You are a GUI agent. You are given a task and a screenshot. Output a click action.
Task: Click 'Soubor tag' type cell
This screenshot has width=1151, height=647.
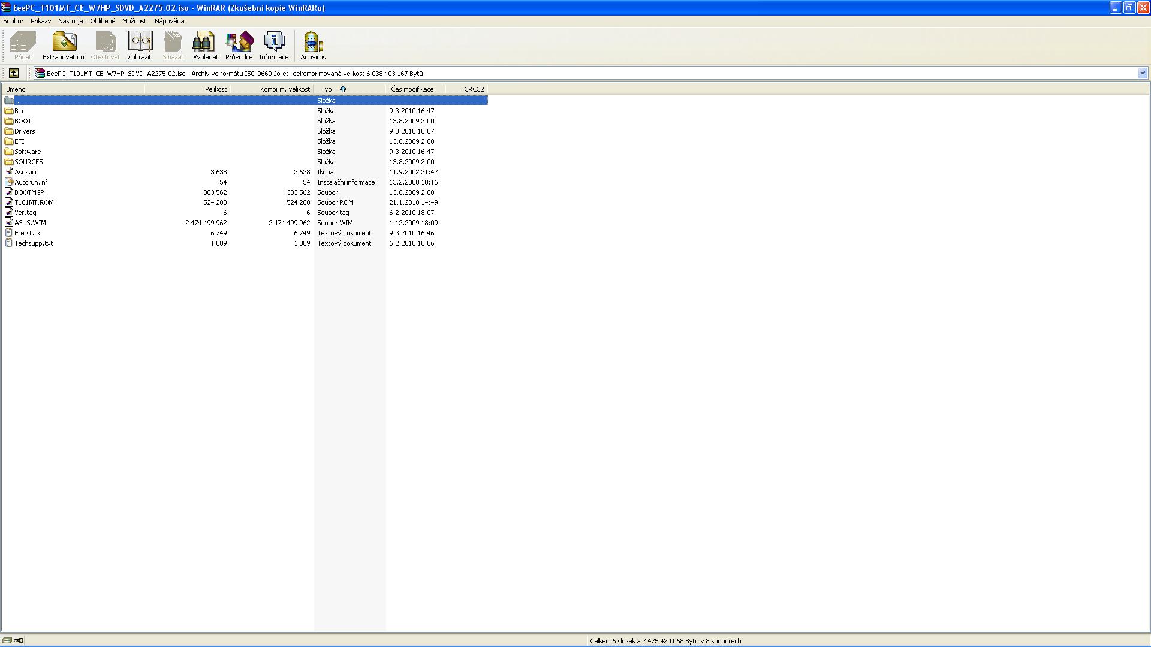[333, 213]
